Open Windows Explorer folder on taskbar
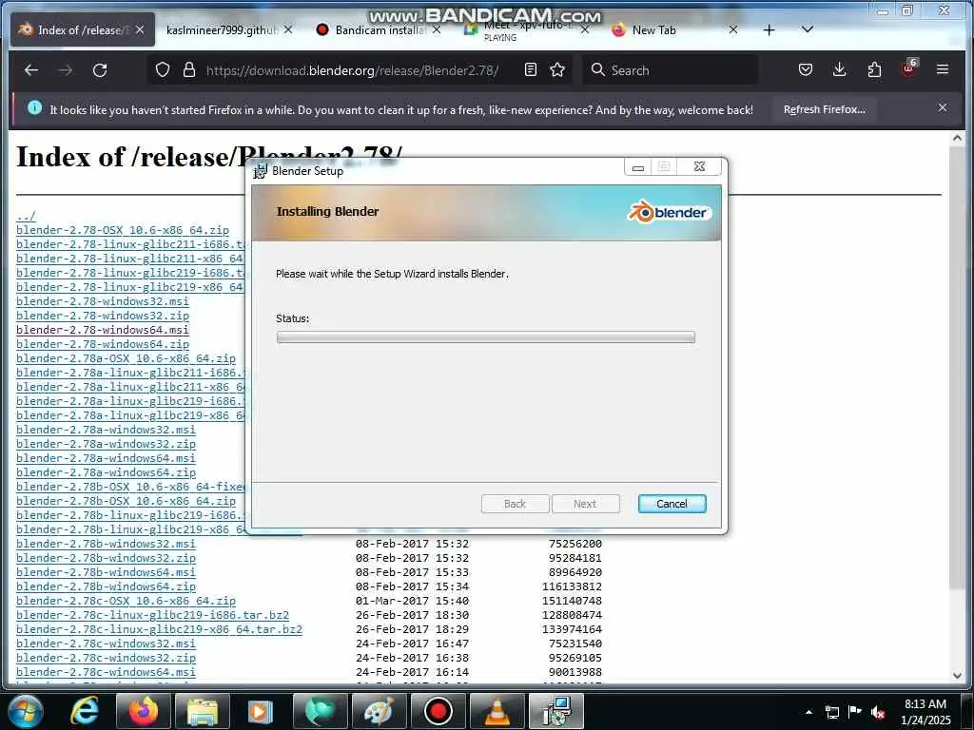Image resolution: width=974 pixels, height=730 pixels. [x=203, y=711]
